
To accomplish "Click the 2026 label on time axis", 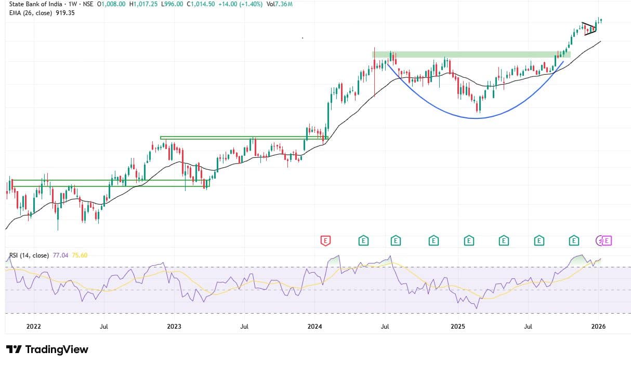I will click(599, 327).
